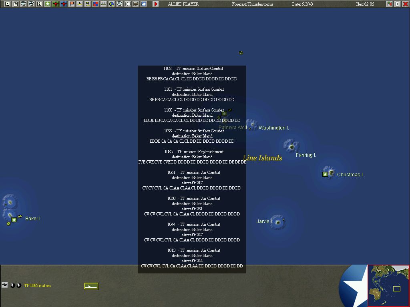410x307 pixels.
Task: Click the ship list icon in bottom panel
Action: [5, 285]
